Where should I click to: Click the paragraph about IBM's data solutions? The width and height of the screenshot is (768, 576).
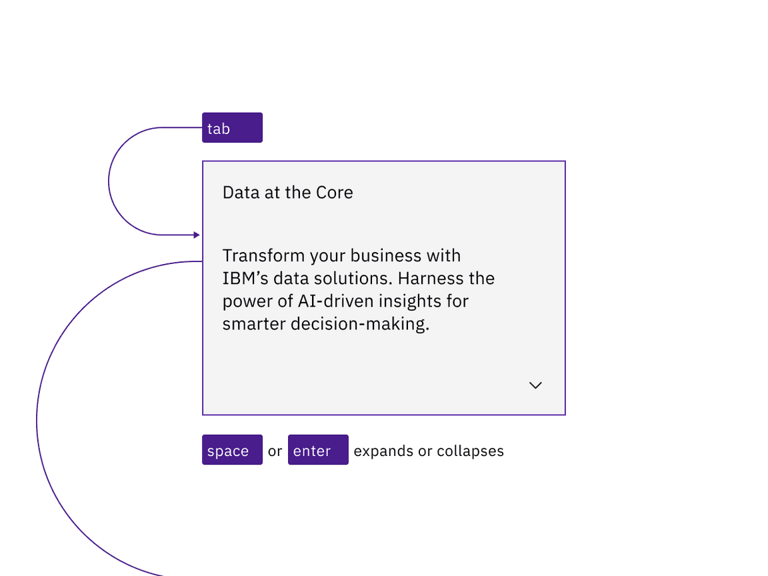click(x=359, y=289)
